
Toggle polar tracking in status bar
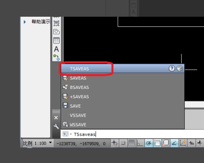pyautogui.click(x=149, y=143)
